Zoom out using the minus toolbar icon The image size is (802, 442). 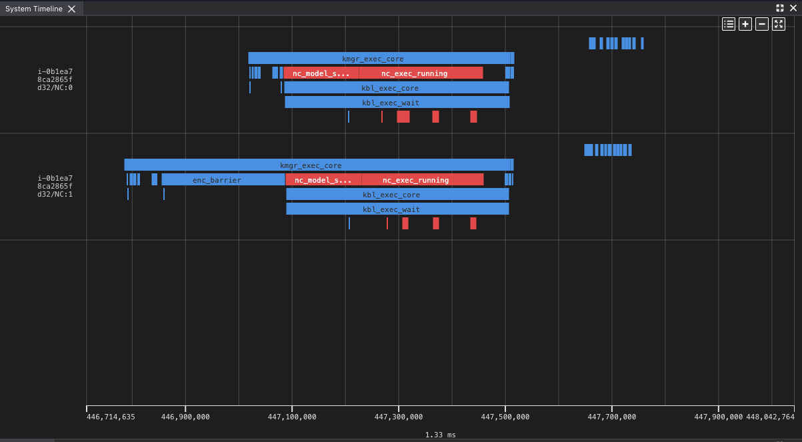click(x=761, y=23)
